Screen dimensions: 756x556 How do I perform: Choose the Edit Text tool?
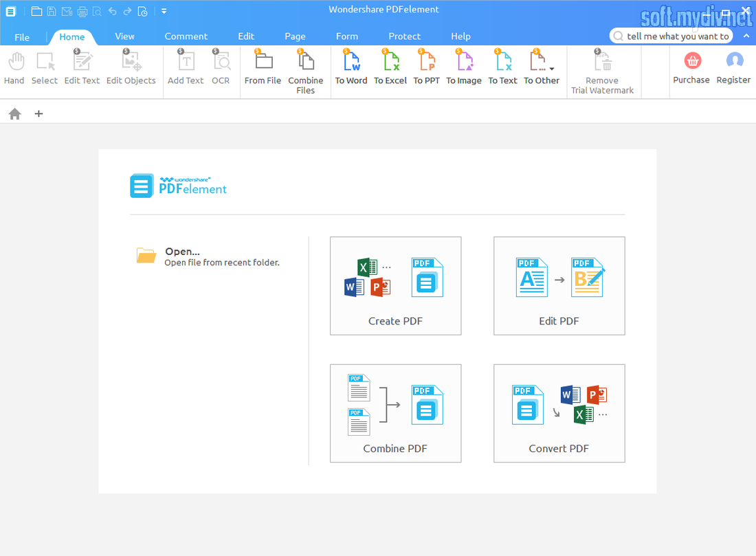click(x=82, y=68)
